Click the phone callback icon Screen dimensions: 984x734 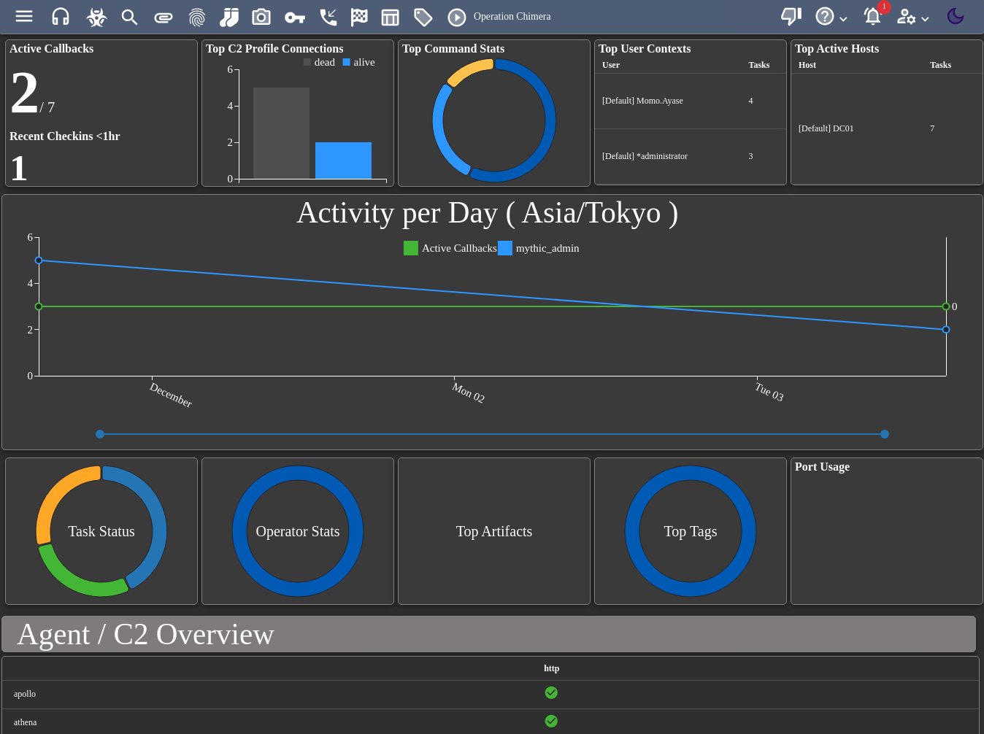[x=328, y=17]
